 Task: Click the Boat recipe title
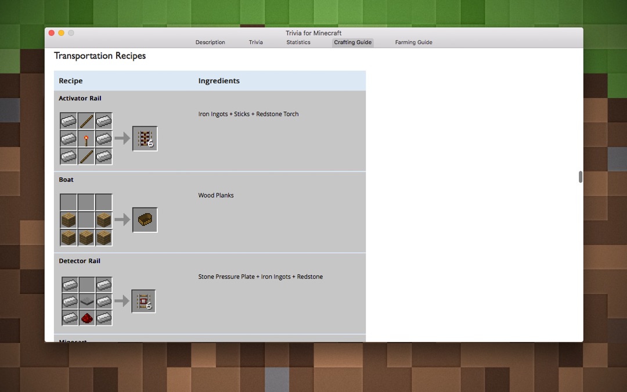[66, 179]
